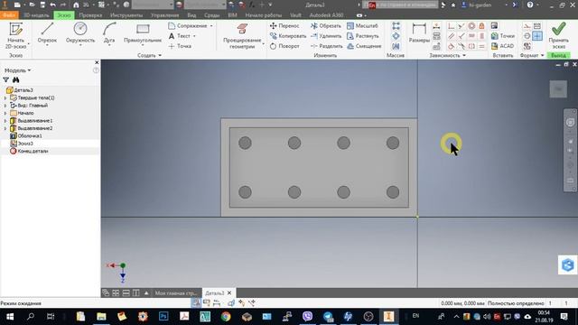The image size is (578, 325).
Task: Expand the Твердые тела(1) node
Action: pos(5,98)
